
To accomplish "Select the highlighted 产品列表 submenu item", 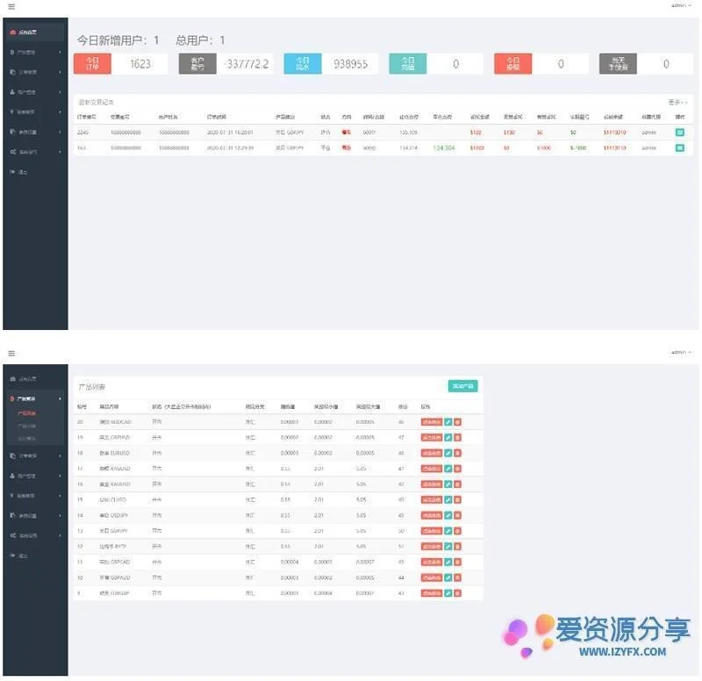I will (27, 412).
